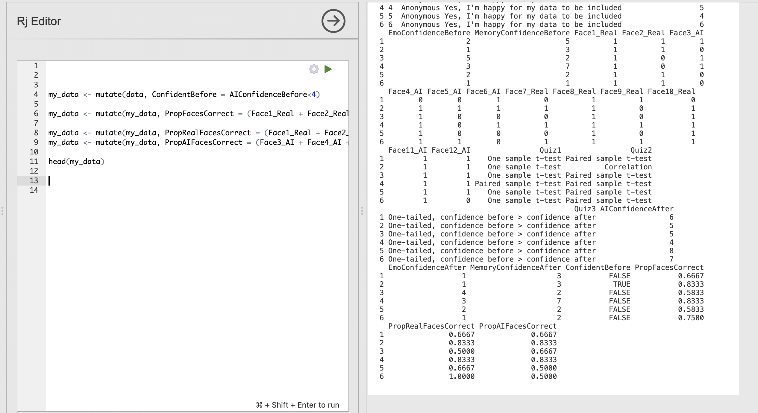This screenshot has width=758, height=413.
Task: Click the PropAIFacesCorrect column header in output
Action: tap(518, 326)
